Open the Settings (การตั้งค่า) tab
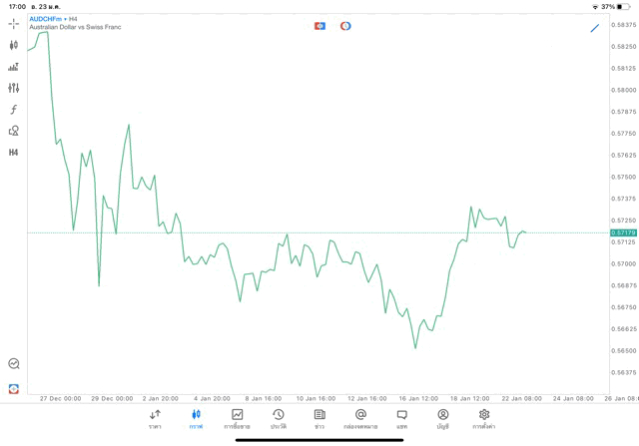The width and height of the screenshot is (639, 446). [x=484, y=419]
